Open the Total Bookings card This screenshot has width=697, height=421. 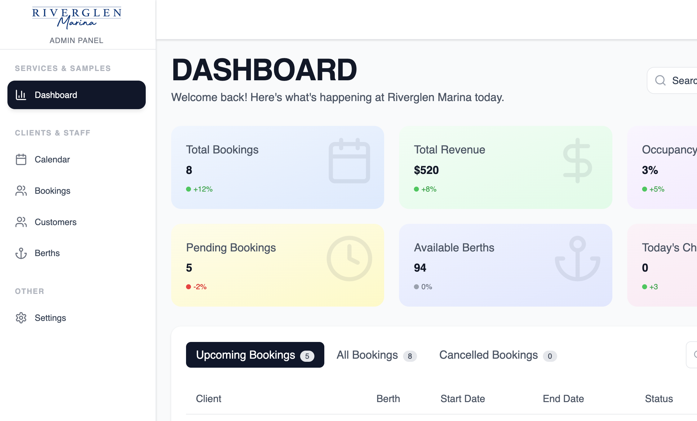277,167
